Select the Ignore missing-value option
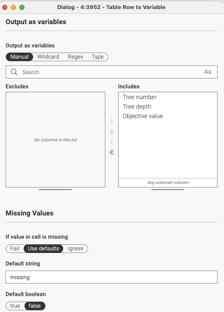The image size is (224, 312). [x=76, y=249]
